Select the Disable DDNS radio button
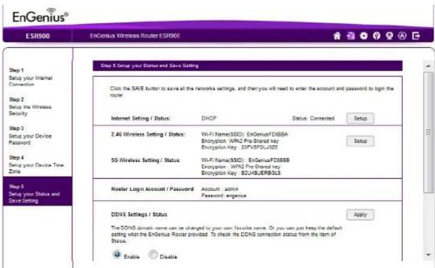Screen dimensions: 435x268 153,254
